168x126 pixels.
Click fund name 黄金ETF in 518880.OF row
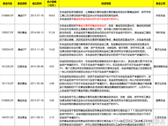pos(22,16)
